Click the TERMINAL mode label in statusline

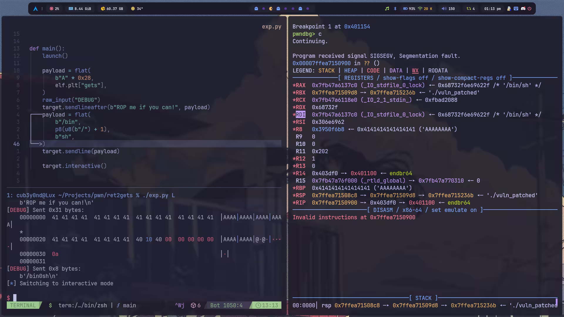23,305
